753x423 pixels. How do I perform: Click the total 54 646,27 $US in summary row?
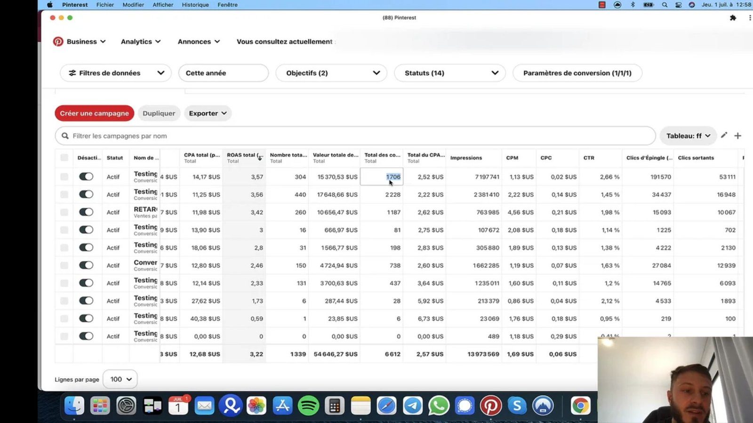tap(336, 354)
